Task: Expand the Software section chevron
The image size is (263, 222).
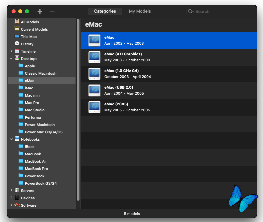Action: [x=11, y=205]
